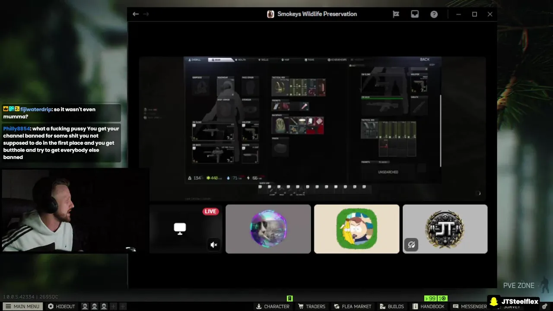Click the LIVE badge on stream tile
This screenshot has width=553, height=311.
[x=210, y=211]
